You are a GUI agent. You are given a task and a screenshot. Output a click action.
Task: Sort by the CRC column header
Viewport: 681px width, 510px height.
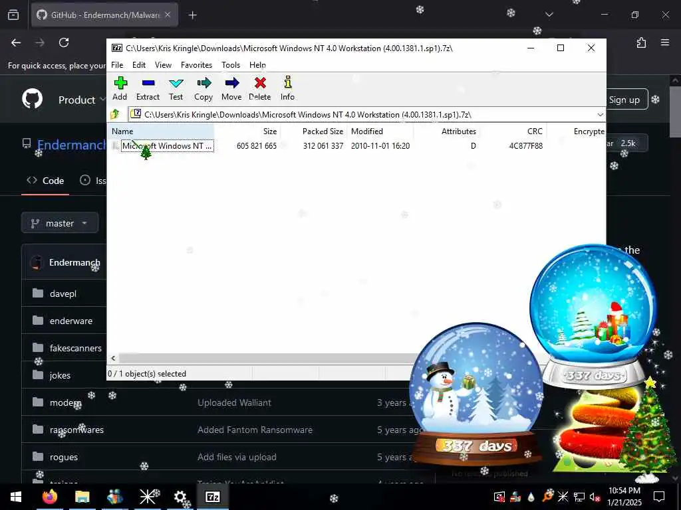tap(513, 131)
